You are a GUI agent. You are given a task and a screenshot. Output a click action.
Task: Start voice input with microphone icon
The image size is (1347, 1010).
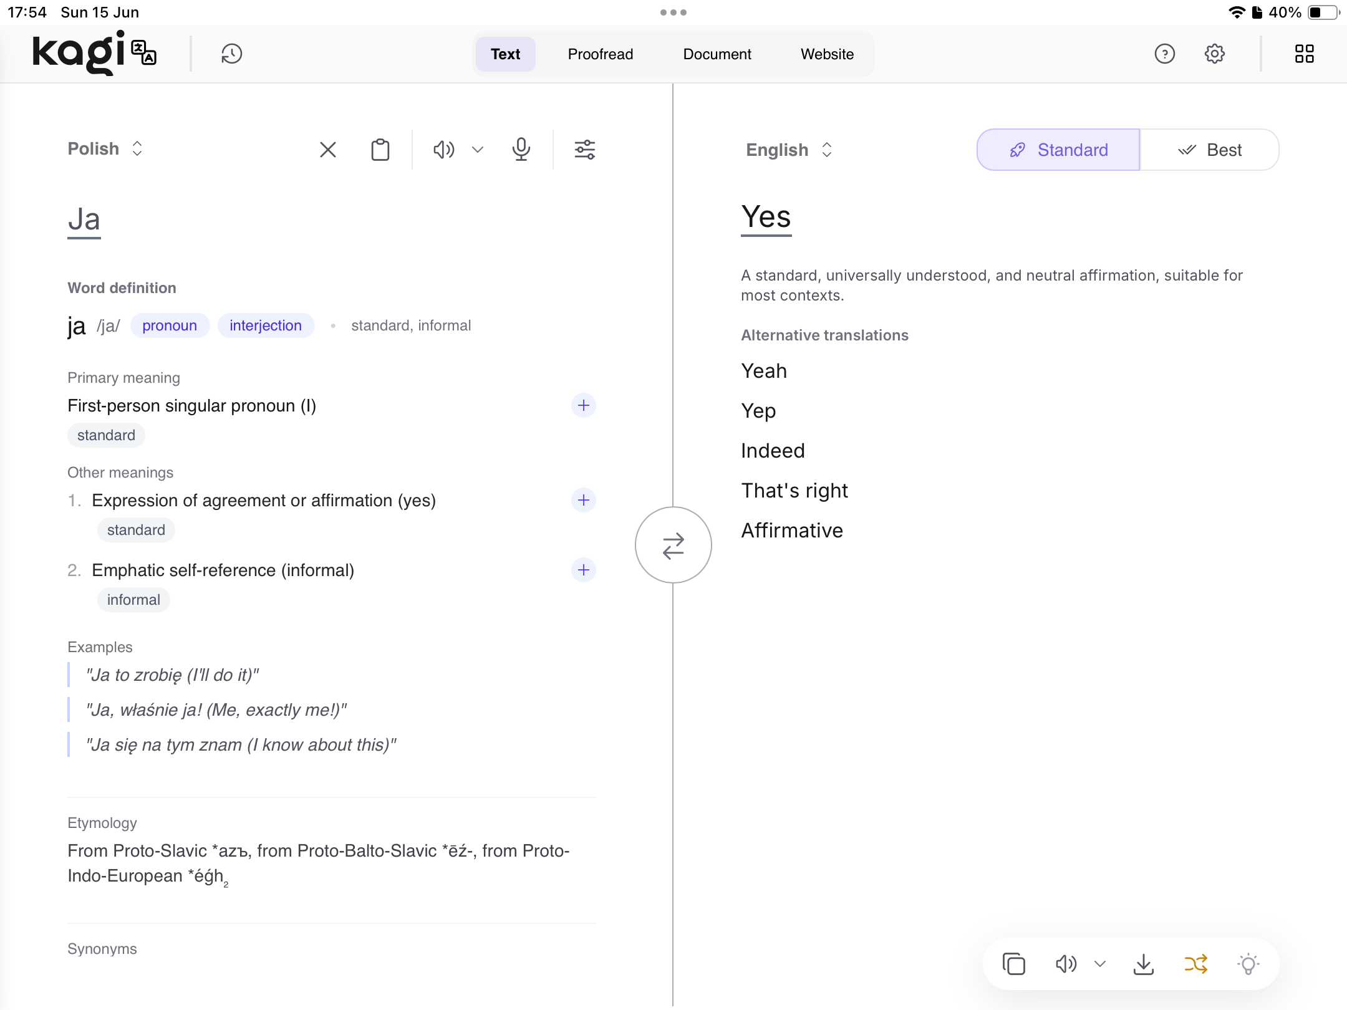(x=521, y=150)
